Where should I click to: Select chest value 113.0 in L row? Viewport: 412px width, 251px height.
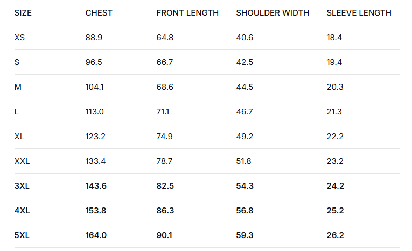coord(95,112)
